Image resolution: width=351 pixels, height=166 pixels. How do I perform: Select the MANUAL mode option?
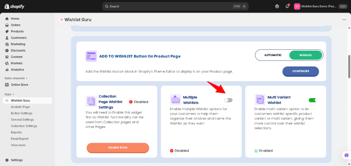click(x=305, y=55)
